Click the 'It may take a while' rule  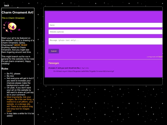20,115
